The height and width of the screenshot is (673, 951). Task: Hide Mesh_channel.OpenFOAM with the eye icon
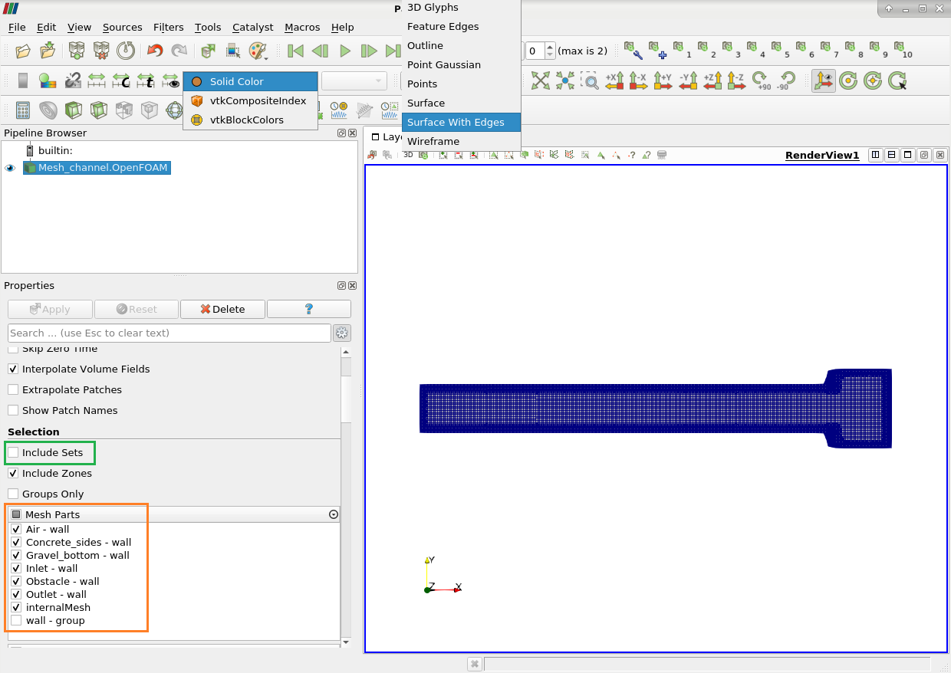10,168
